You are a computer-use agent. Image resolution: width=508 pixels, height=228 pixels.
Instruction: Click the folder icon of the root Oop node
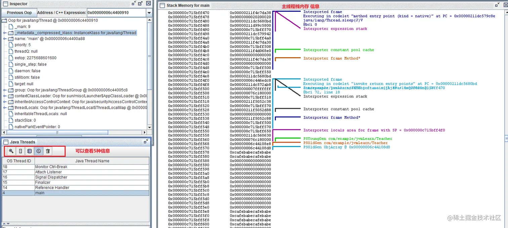[x=4, y=20]
